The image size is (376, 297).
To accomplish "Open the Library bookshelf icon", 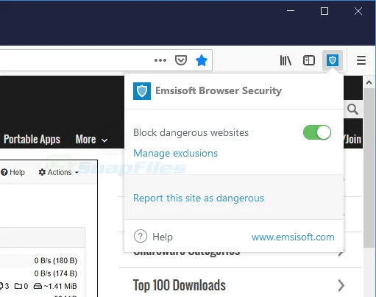I will coord(285,60).
